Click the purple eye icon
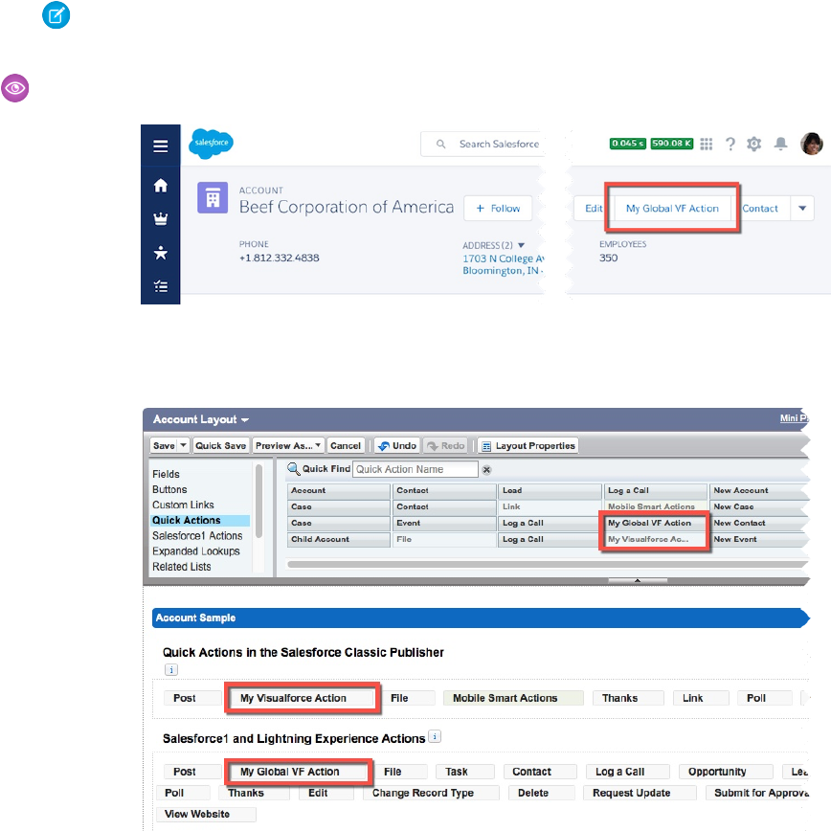 pos(15,88)
